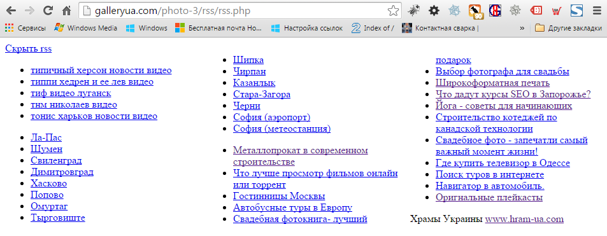Open the red shopping cart extension
The image size is (607, 236).
pyautogui.click(x=556, y=11)
